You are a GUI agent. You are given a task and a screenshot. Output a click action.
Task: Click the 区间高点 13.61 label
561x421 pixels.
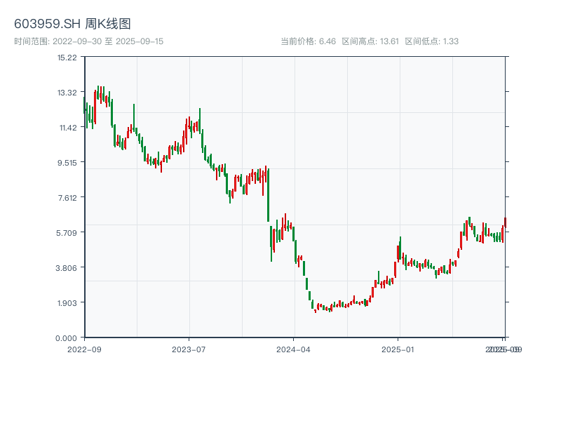point(370,41)
